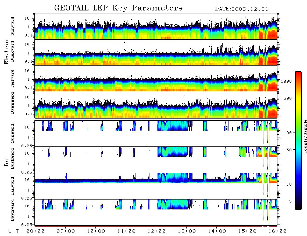Click inside the Electron Dawnward spectrogram

156,105
